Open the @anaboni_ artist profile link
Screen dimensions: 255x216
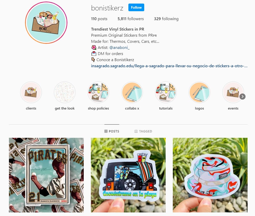[x=119, y=48]
